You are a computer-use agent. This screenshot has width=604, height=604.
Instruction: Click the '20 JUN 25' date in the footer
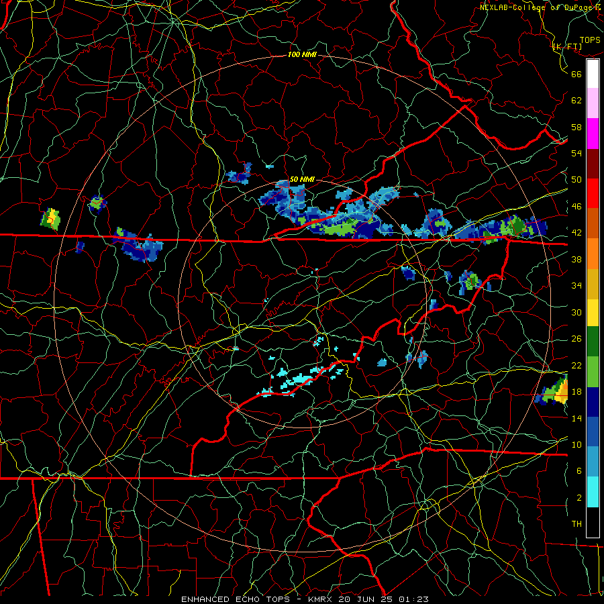click(x=366, y=599)
